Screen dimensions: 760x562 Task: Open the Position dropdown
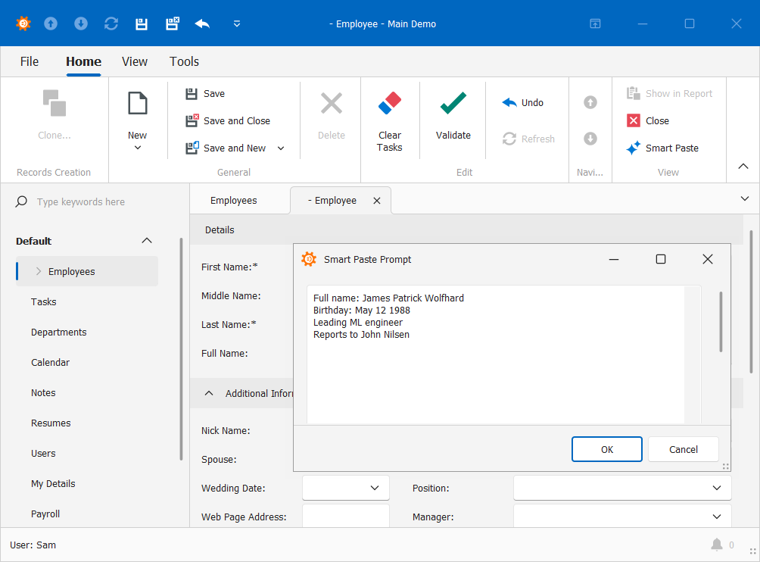tap(717, 488)
